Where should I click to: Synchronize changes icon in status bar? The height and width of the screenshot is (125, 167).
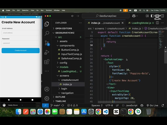click(63, 105)
